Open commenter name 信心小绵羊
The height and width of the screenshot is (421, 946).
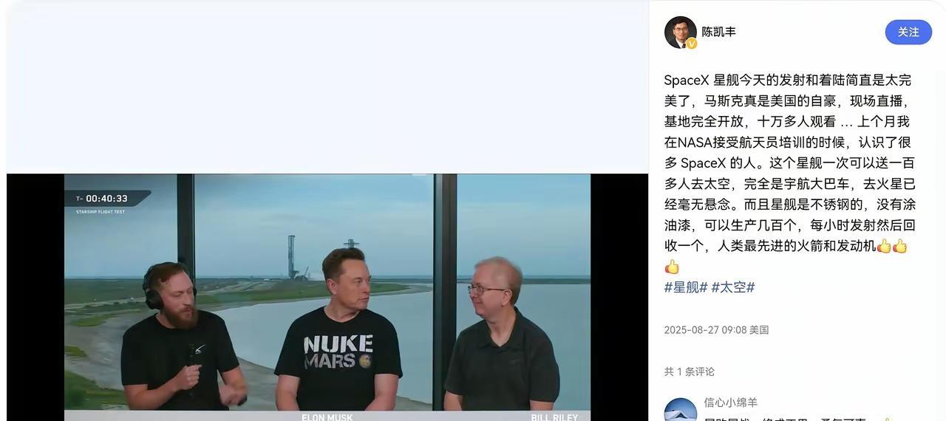pyautogui.click(x=731, y=403)
